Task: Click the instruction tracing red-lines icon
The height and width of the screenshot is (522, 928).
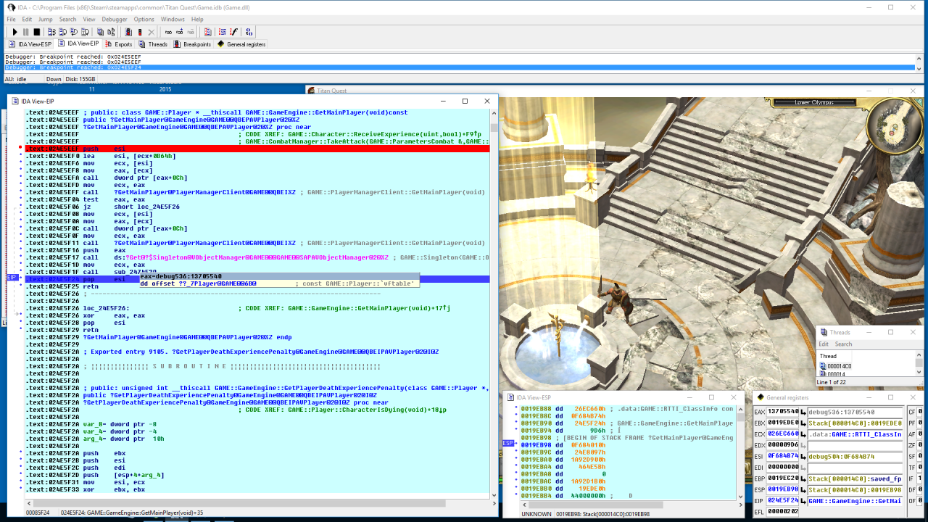Action: [x=222, y=32]
